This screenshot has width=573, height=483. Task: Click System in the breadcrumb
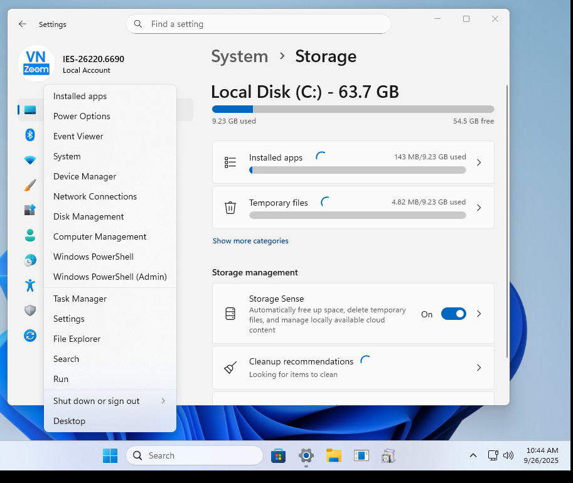click(239, 56)
